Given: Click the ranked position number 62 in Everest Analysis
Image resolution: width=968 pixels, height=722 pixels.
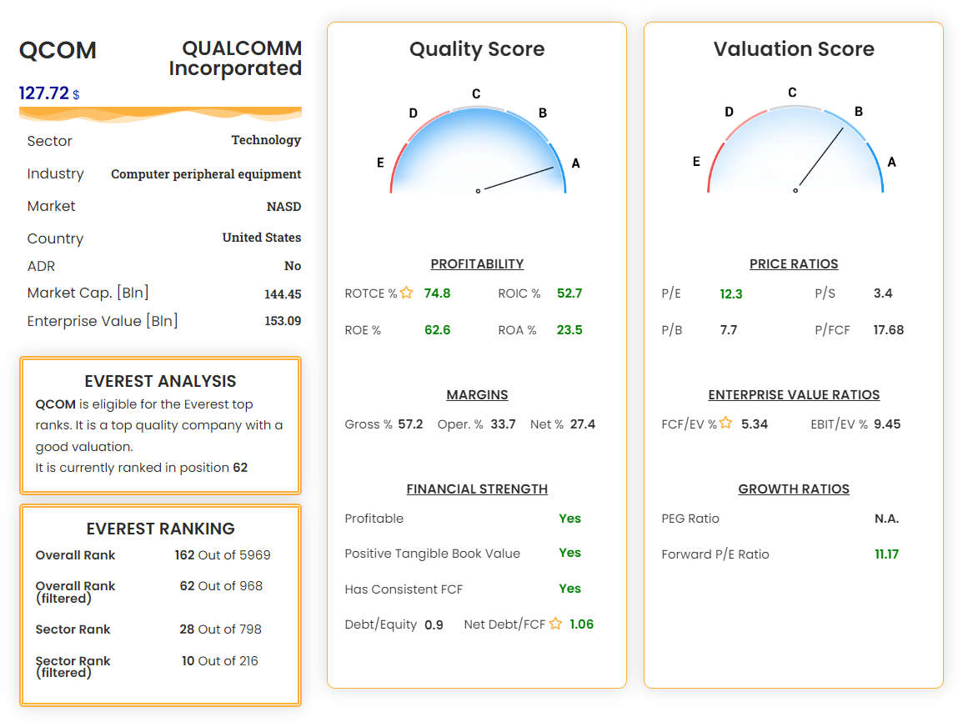Looking at the screenshot, I should [240, 467].
